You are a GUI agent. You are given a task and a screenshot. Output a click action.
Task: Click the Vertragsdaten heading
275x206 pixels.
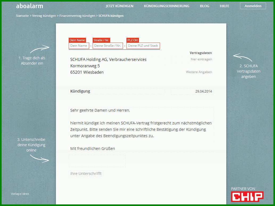201,53
